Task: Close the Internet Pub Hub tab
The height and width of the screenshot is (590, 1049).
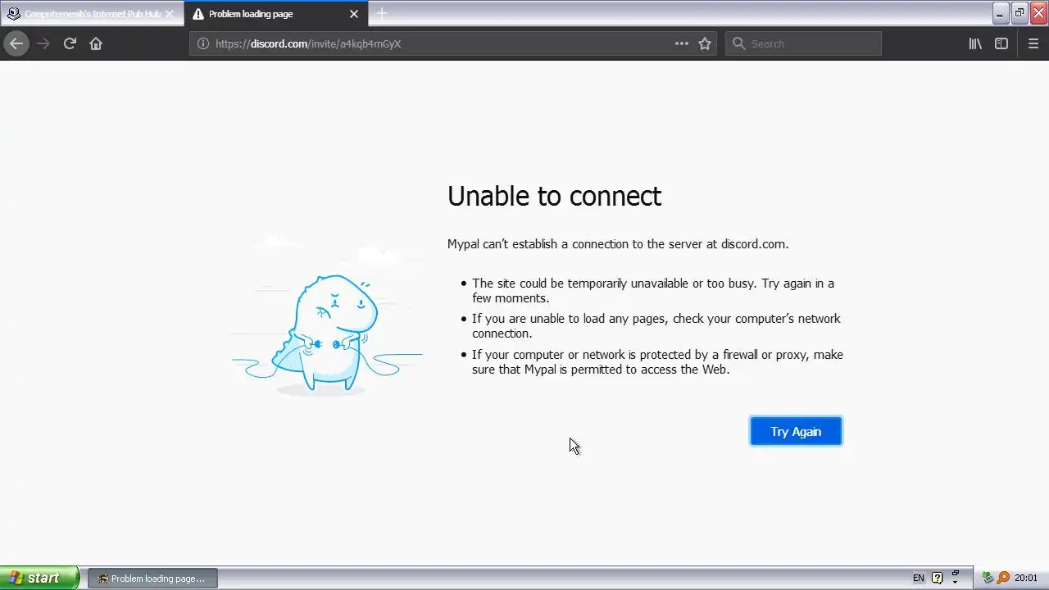Action: tap(170, 14)
